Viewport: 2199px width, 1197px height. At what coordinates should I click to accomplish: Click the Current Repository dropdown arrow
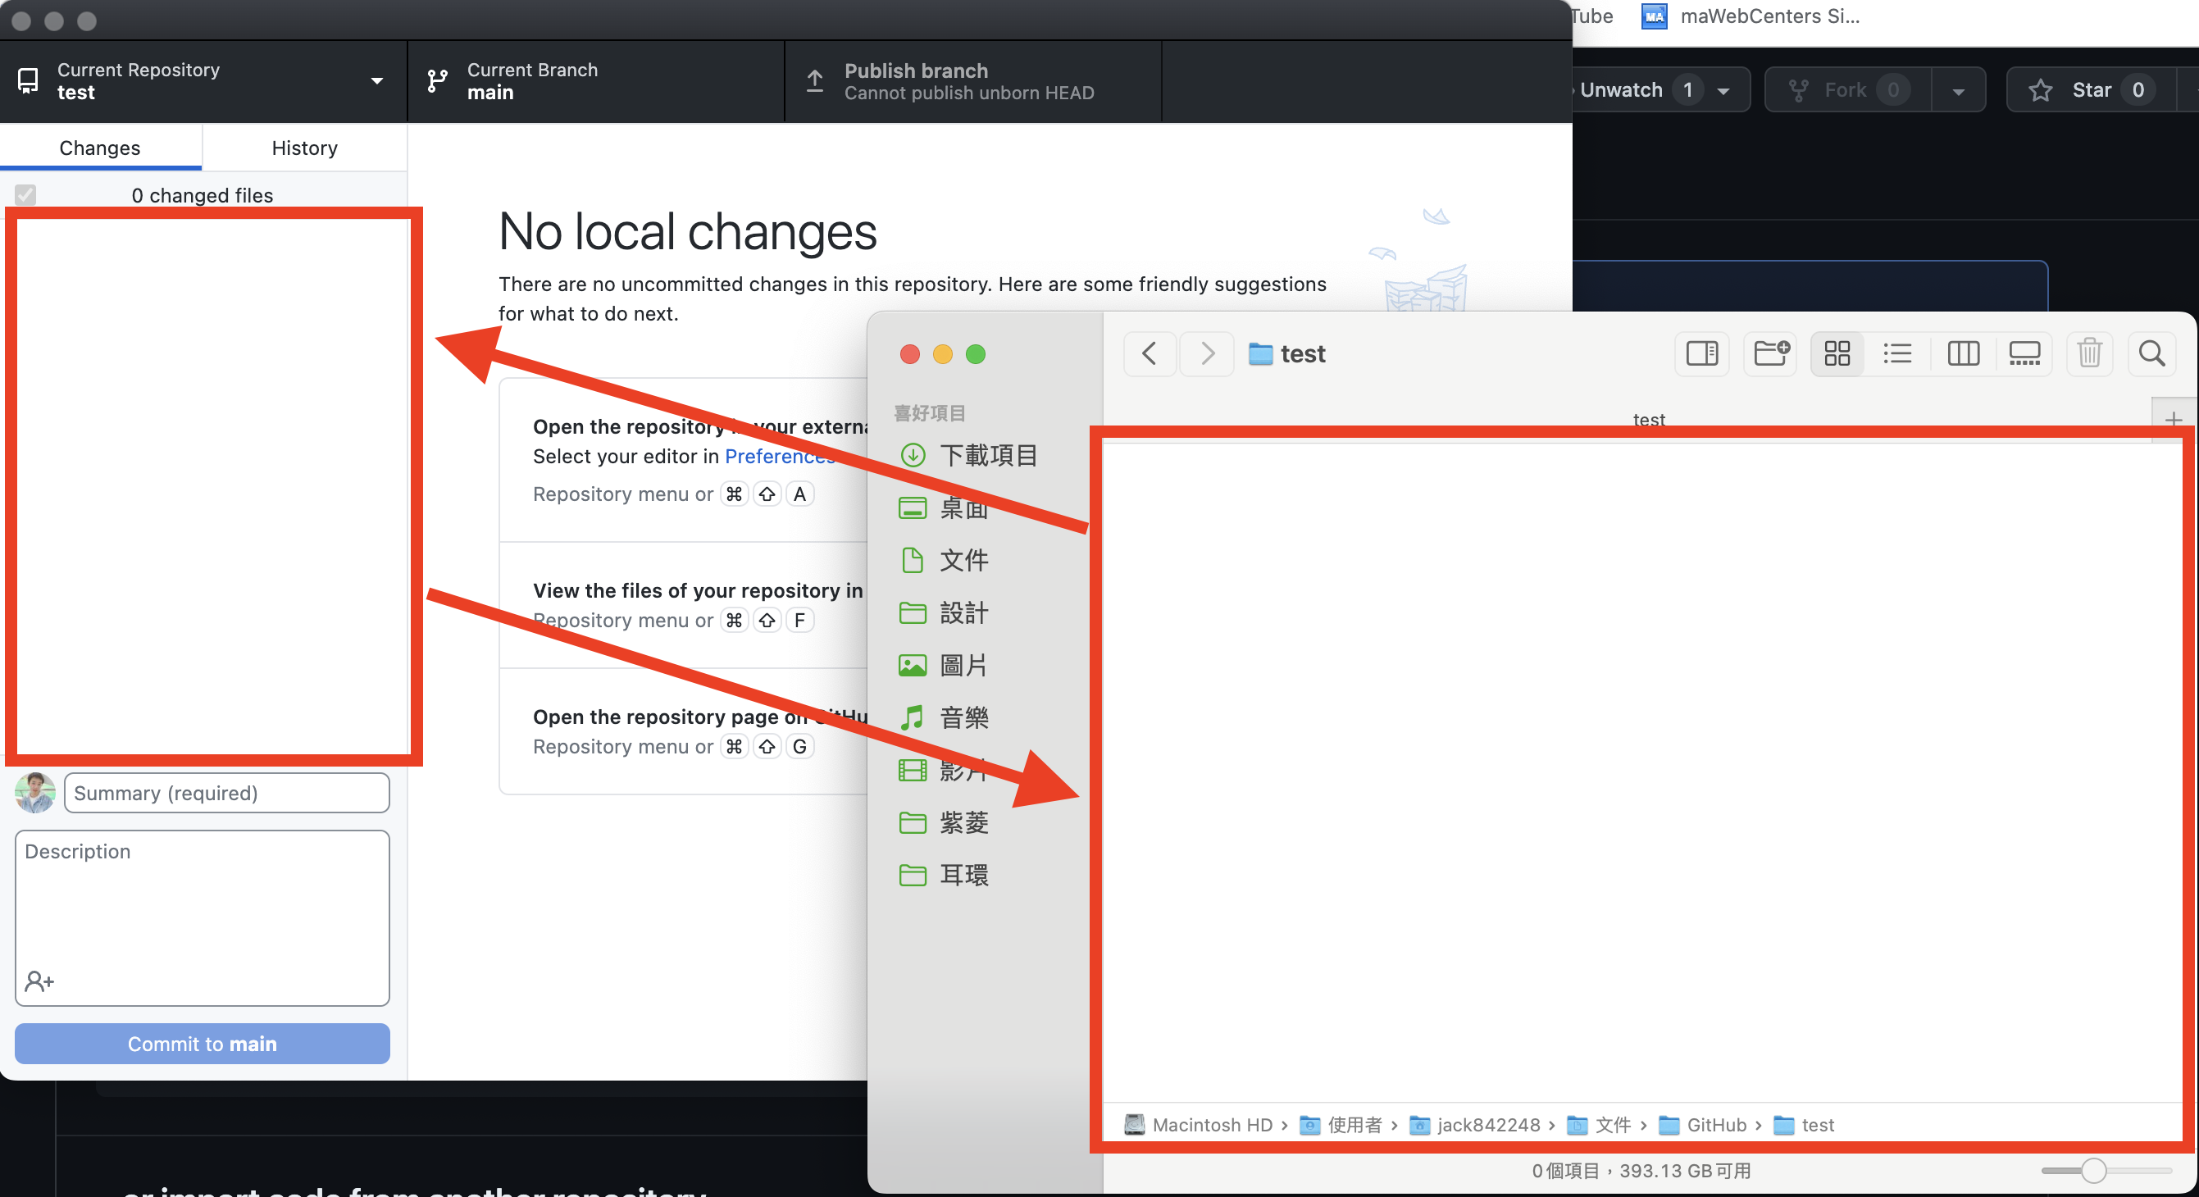coord(382,78)
